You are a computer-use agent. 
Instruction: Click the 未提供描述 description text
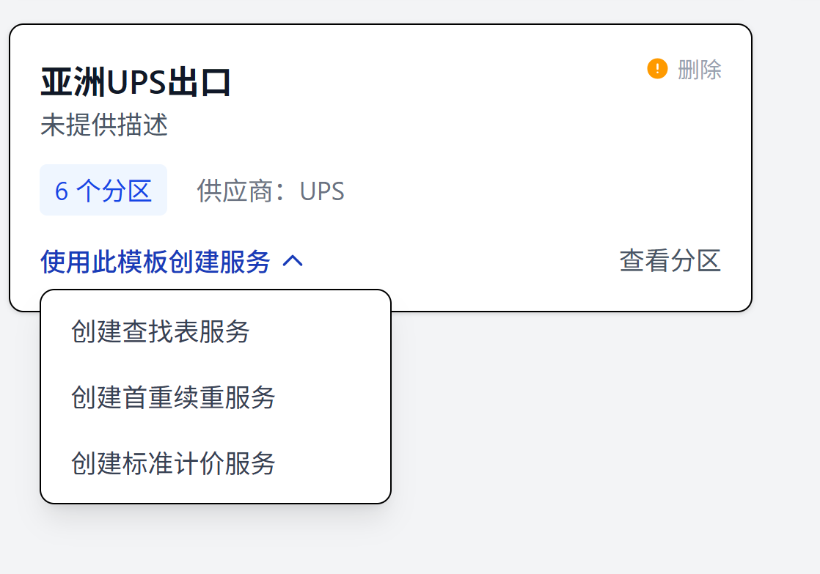pos(104,125)
